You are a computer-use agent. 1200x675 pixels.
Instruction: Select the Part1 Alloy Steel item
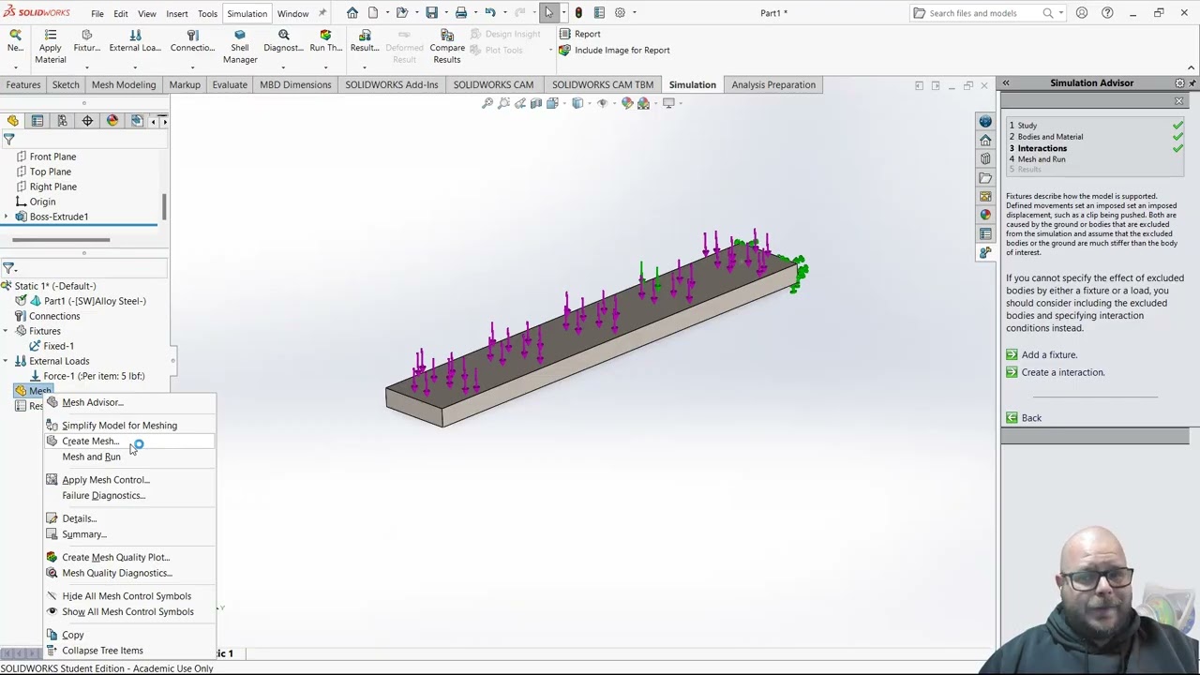tap(95, 301)
